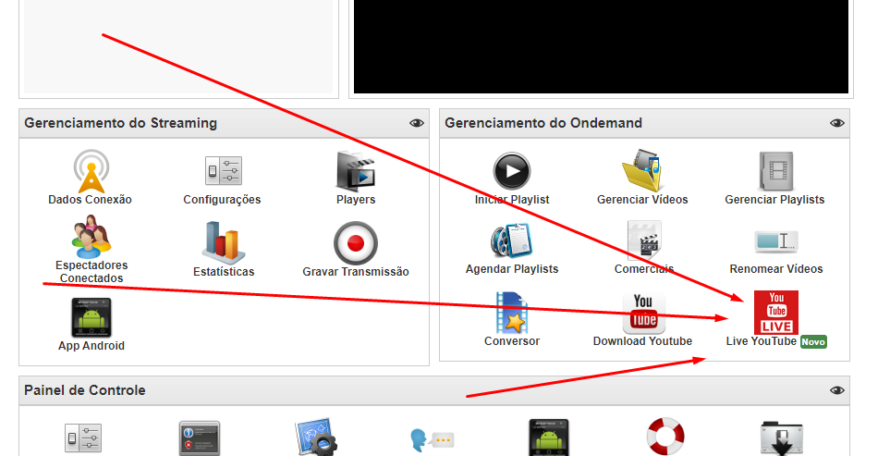Image resolution: width=890 pixels, height=456 pixels.
Task: Click the Agendar Playlists clipboard icon
Action: click(x=512, y=240)
